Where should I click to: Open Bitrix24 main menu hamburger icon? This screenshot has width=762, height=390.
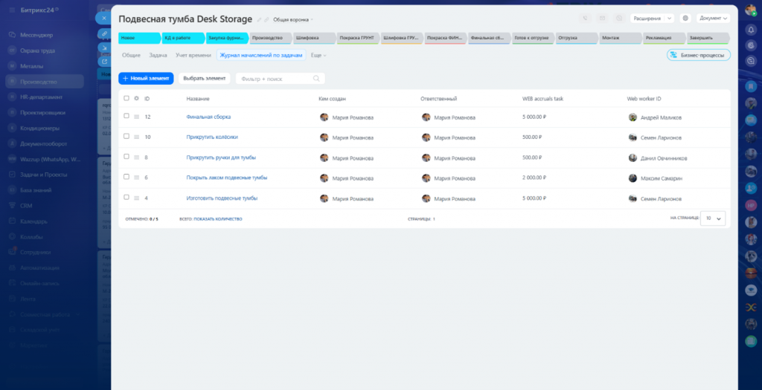12,10
